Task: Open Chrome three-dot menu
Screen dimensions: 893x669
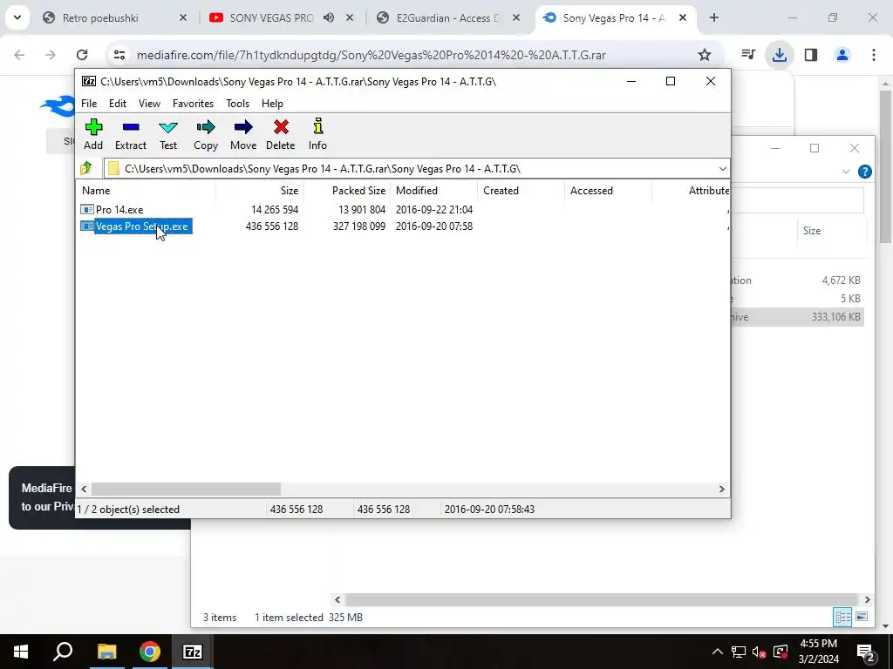Action: pyautogui.click(x=874, y=55)
